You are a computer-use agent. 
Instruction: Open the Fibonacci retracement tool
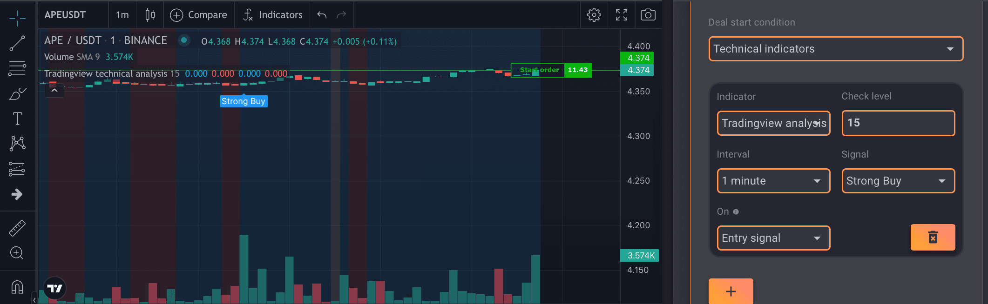[17, 69]
